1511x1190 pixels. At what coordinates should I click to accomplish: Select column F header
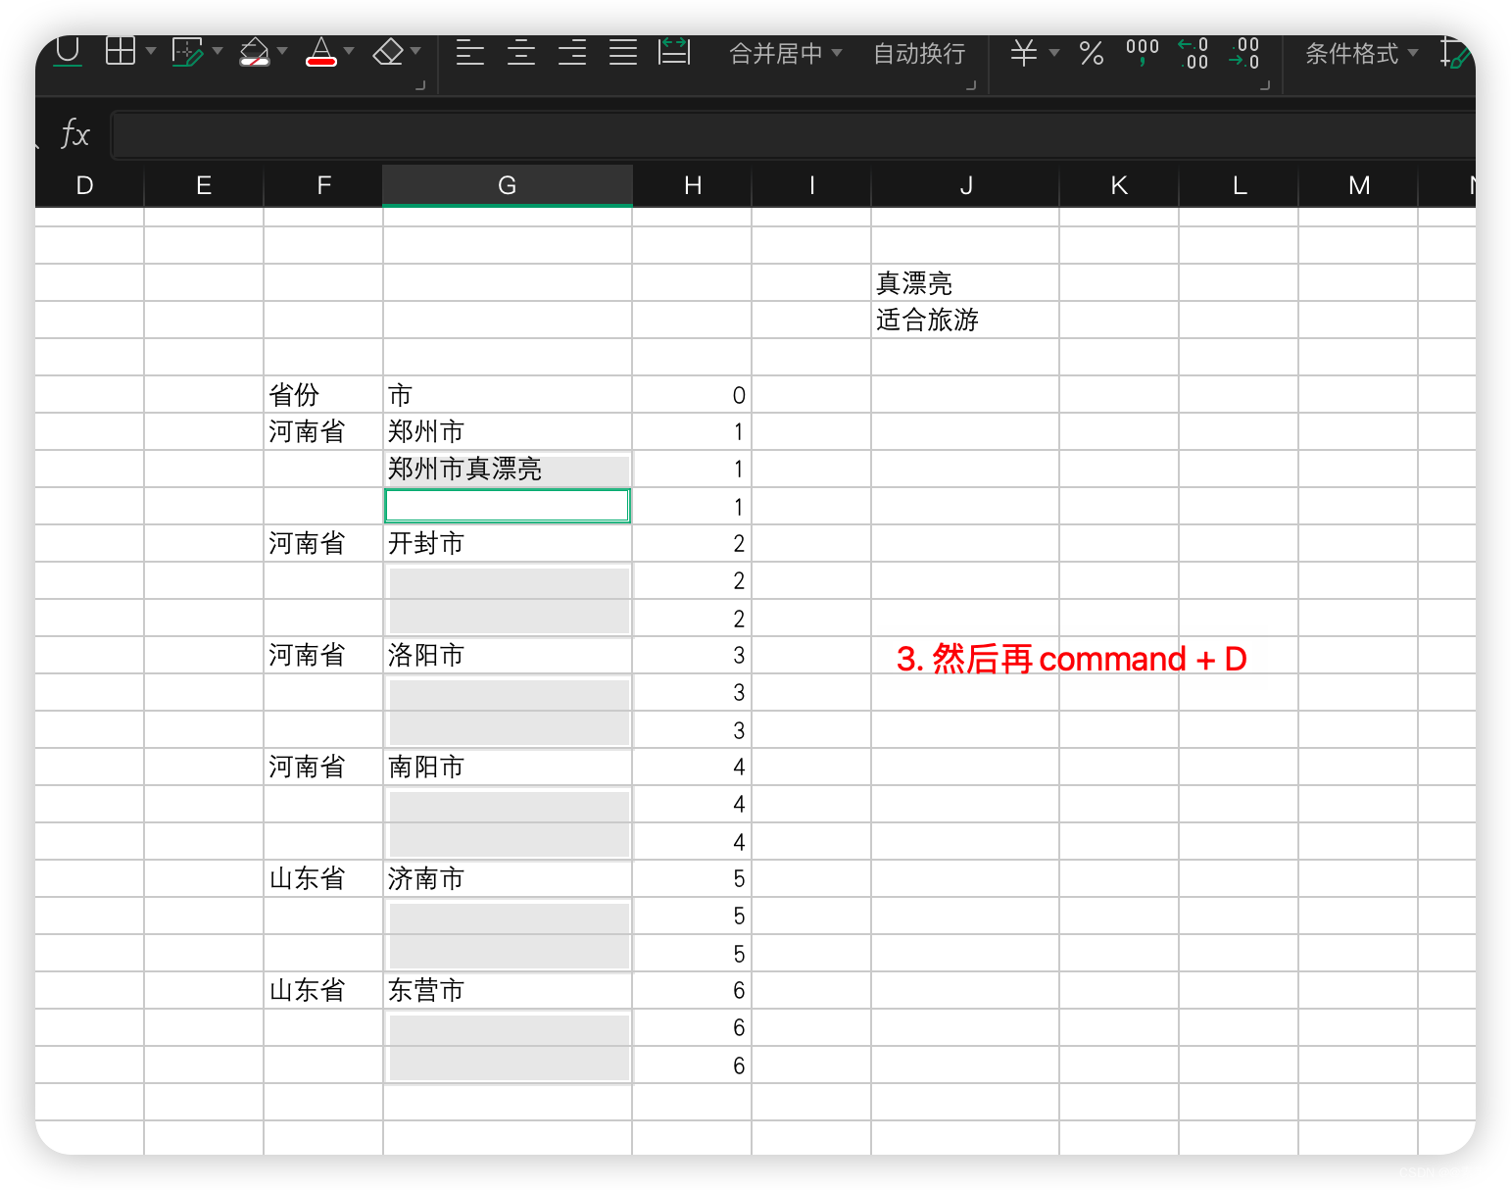[323, 185]
